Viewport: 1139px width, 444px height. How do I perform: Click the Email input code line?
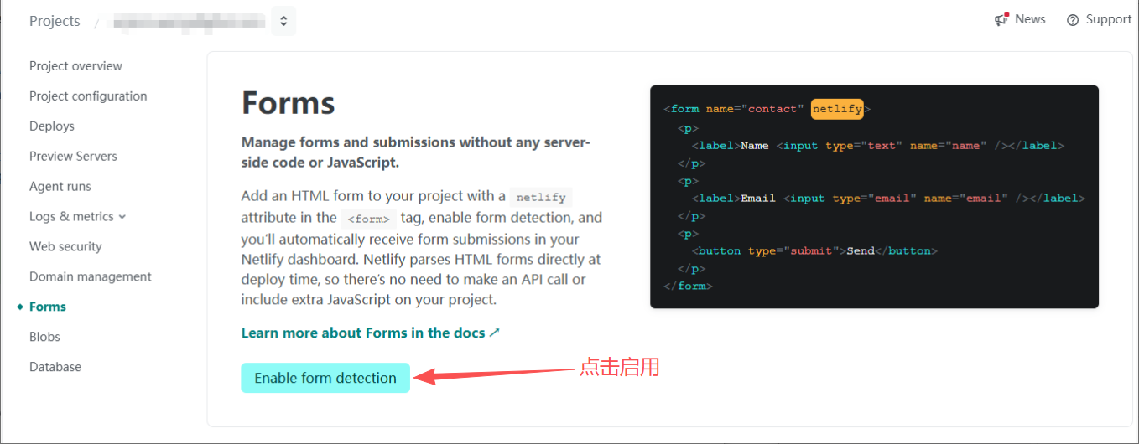pyautogui.click(x=888, y=199)
